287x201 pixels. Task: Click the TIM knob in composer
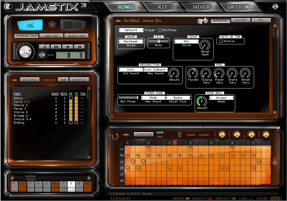[x=251, y=135]
